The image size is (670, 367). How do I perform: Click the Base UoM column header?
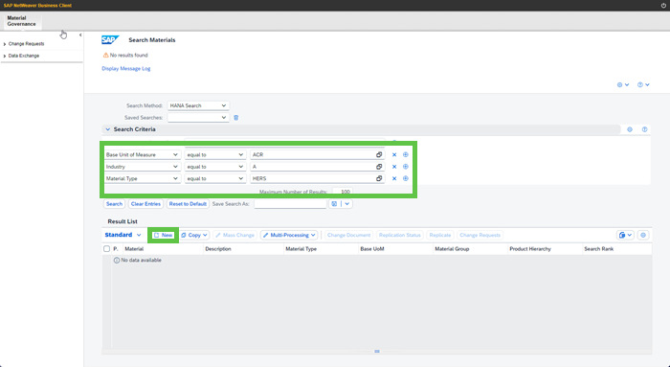(395, 249)
